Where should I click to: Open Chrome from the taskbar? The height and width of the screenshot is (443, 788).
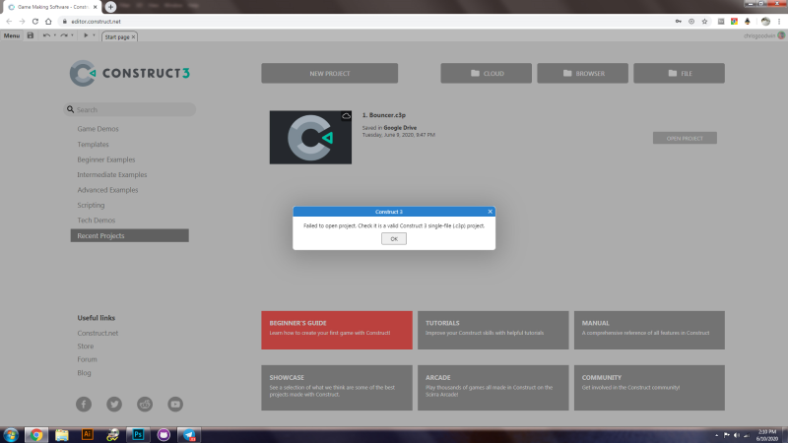[x=36, y=435]
